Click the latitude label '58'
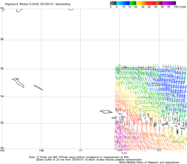The height and width of the screenshot is (164, 187). pos(2,39)
